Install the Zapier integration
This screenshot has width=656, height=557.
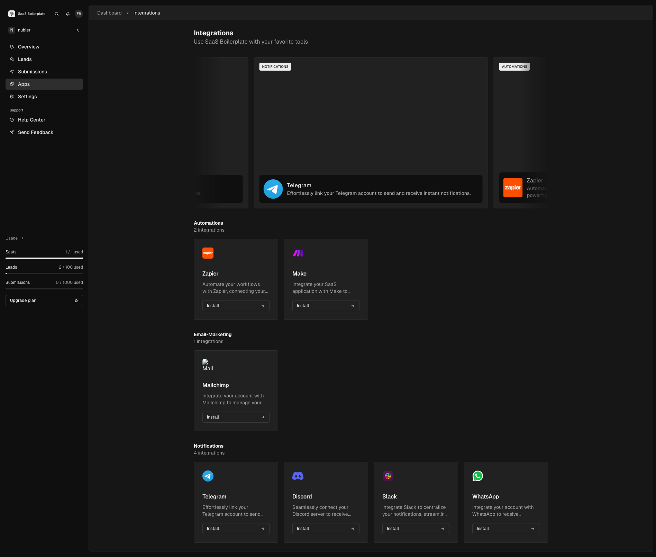click(236, 306)
